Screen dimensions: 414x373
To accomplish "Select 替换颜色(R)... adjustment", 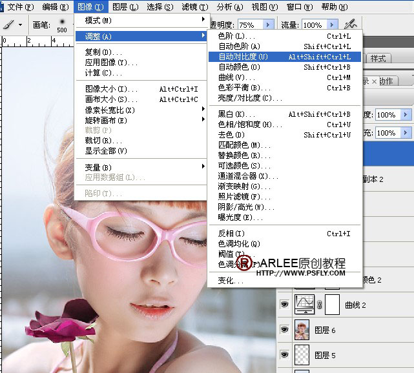I will tap(285, 156).
